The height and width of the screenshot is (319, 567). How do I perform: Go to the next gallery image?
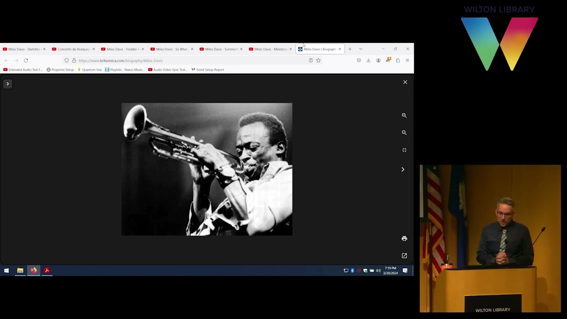(403, 169)
